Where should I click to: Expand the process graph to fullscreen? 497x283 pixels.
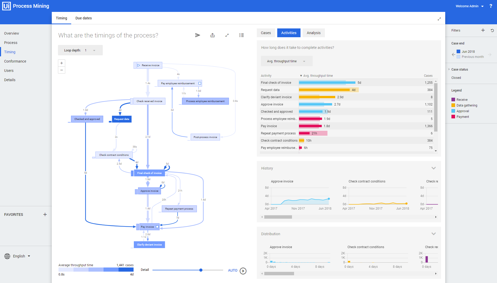click(x=227, y=35)
